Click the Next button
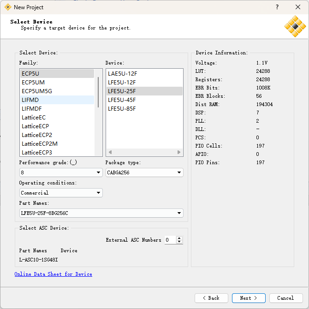 [x=249, y=298]
